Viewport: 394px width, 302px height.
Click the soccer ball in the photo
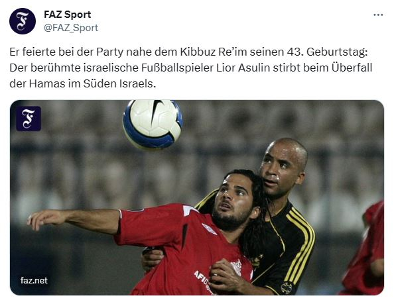tap(153, 124)
